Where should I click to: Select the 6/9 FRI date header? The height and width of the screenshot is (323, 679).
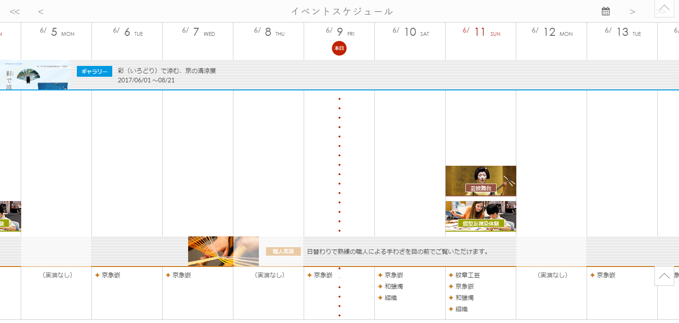[339, 32]
